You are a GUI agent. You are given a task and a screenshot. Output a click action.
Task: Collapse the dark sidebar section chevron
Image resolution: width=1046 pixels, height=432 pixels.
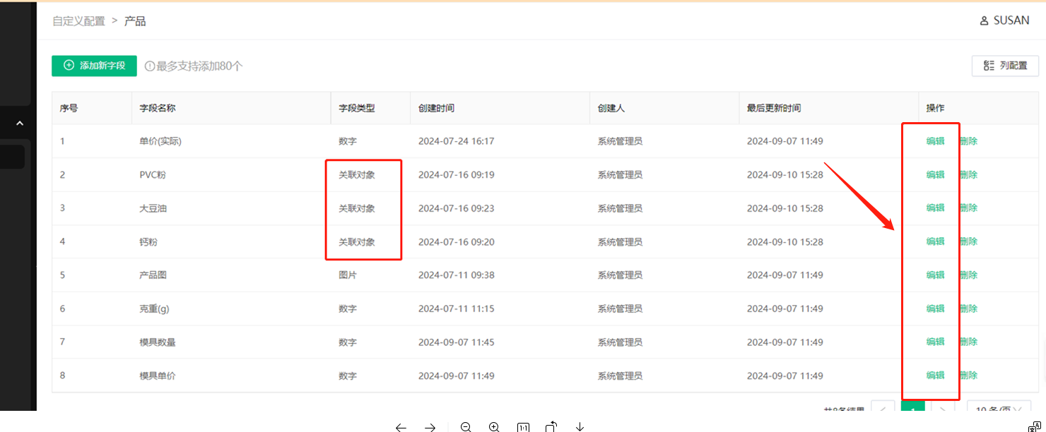click(x=20, y=124)
